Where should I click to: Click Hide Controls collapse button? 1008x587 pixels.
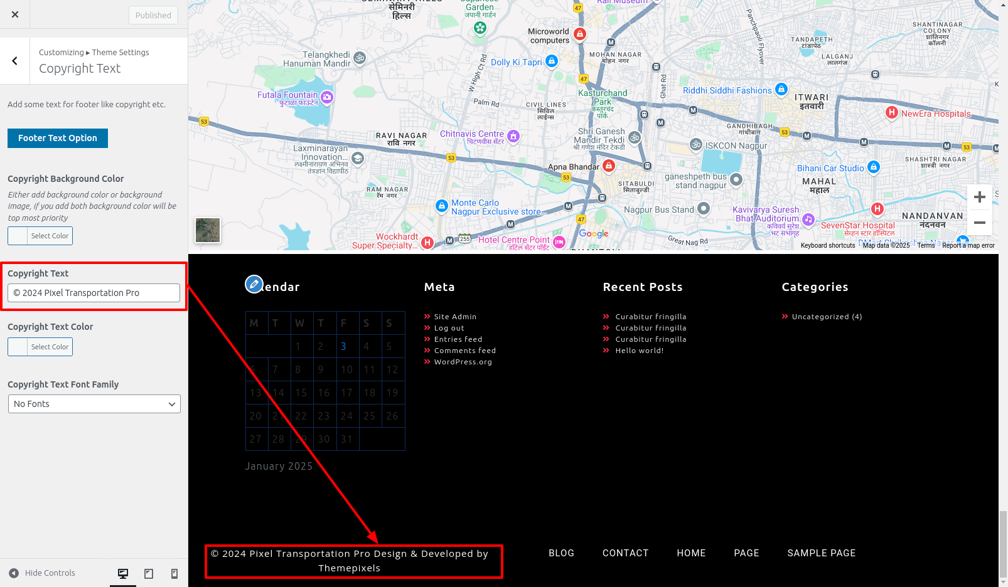pos(42,573)
